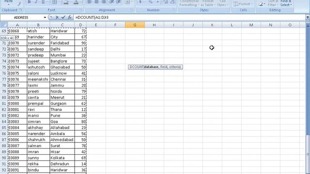
Task: Open the Clipboard group dialog launcher
Action: coord(21,10)
